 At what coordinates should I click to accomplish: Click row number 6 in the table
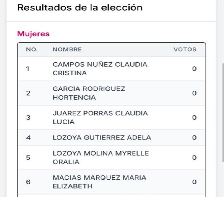pos(28,182)
